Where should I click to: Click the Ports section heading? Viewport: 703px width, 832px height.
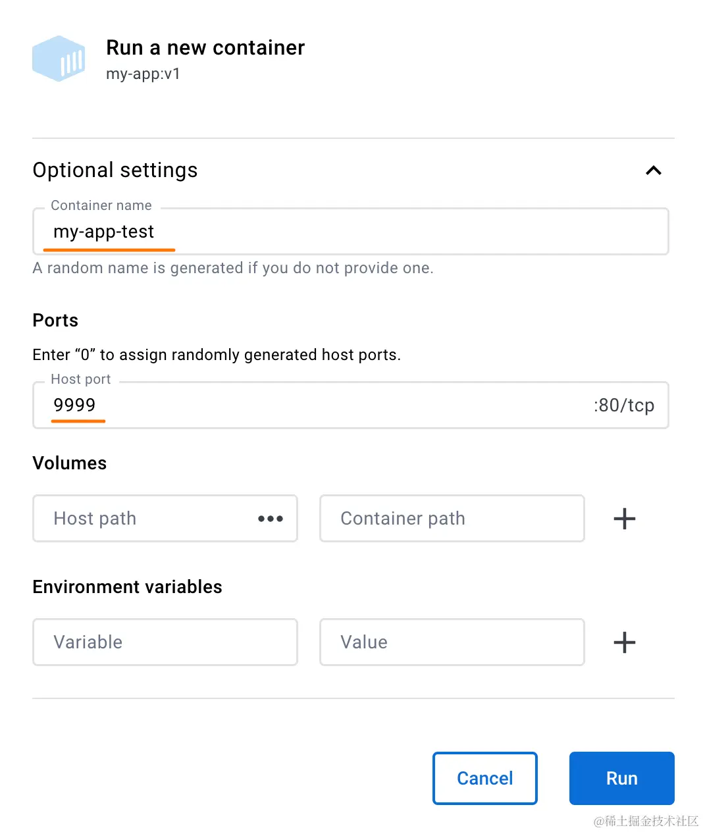click(x=55, y=321)
